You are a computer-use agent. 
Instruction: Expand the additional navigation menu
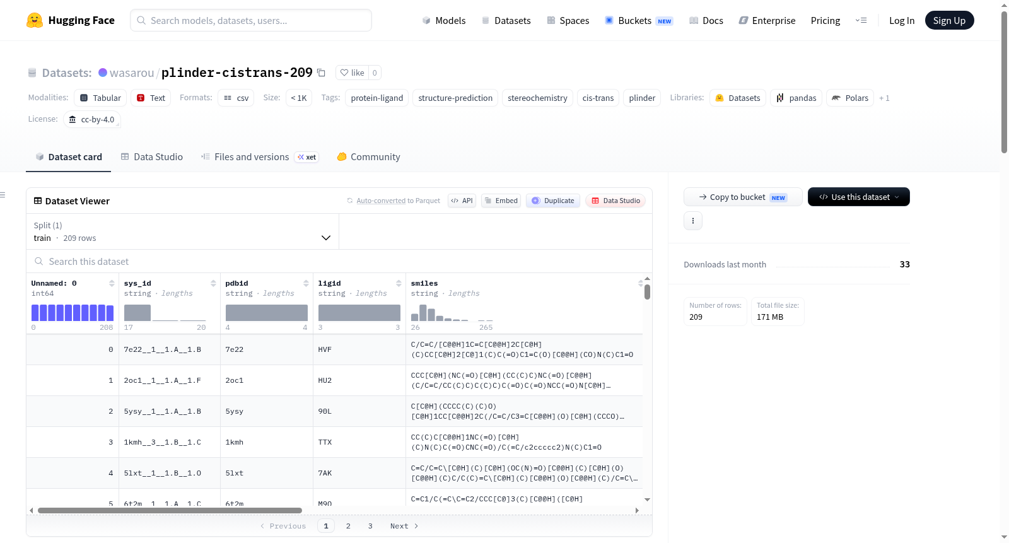[861, 20]
